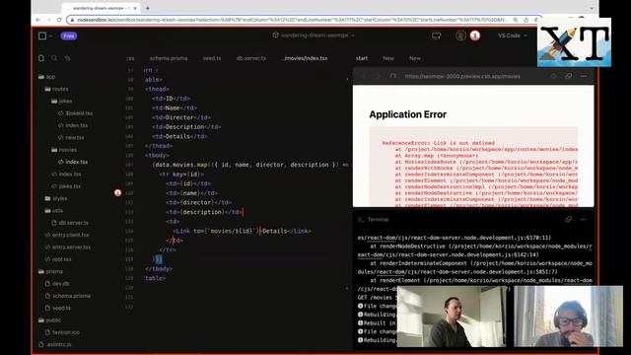Select the movies/index.tsx editor tab
Viewport: 631px width, 355px height.
click(306, 58)
